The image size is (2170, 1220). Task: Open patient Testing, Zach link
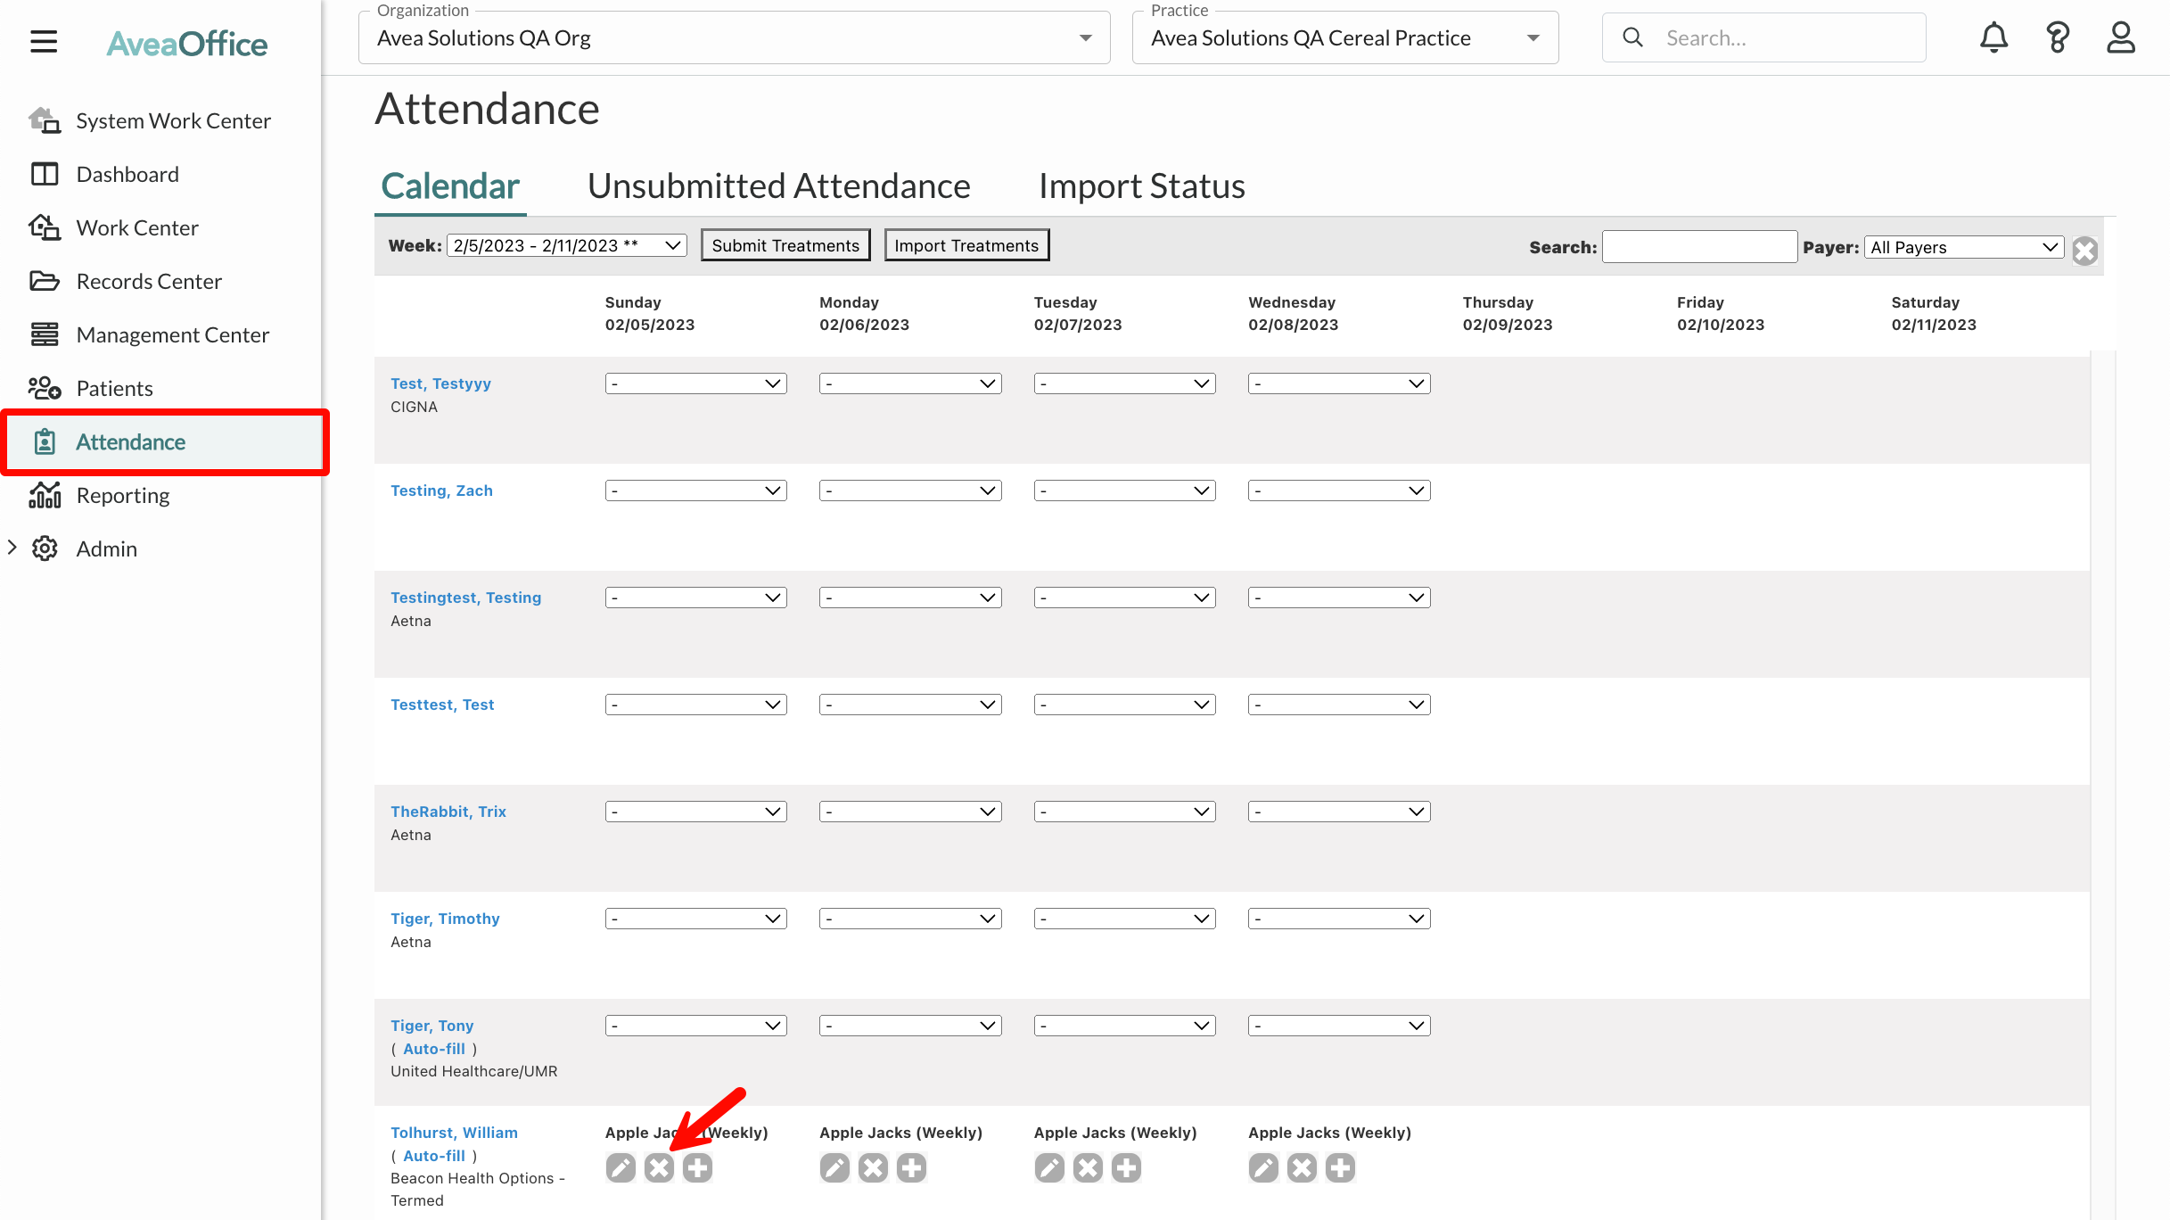[441, 490]
